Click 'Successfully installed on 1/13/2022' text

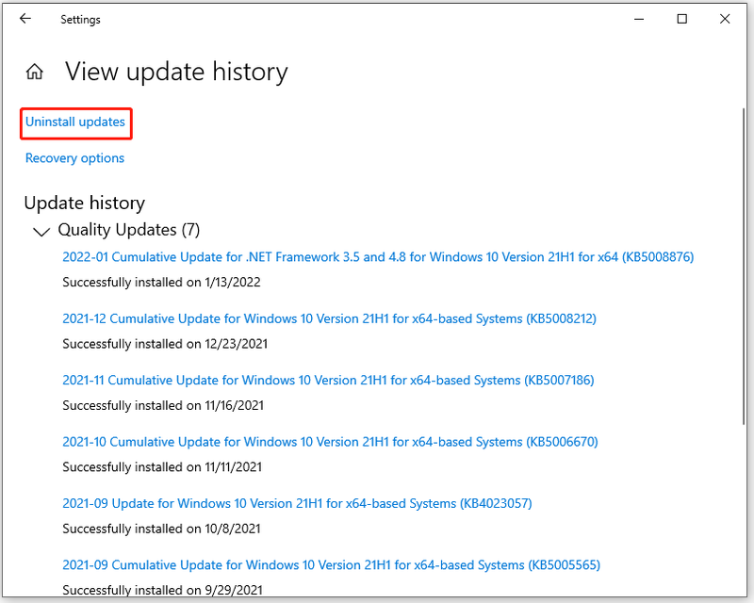click(161, 283)
